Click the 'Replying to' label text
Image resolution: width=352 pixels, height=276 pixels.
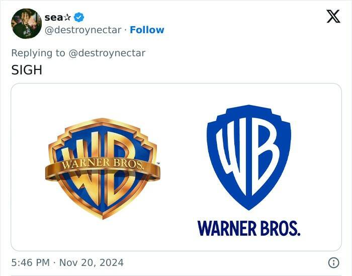click(x=38, y=53)
